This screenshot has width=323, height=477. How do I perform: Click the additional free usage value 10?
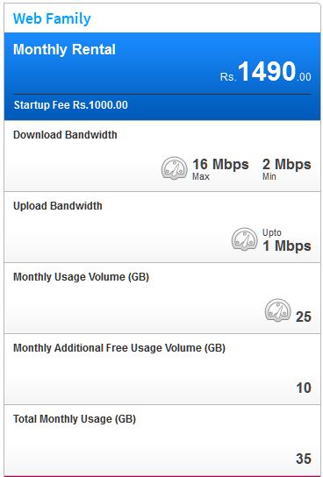pos(304,388)
